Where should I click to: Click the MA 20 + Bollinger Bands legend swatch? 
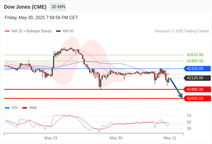pos(7,31)
